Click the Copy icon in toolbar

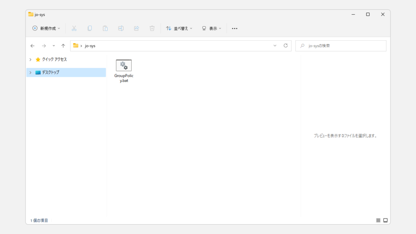90,28
